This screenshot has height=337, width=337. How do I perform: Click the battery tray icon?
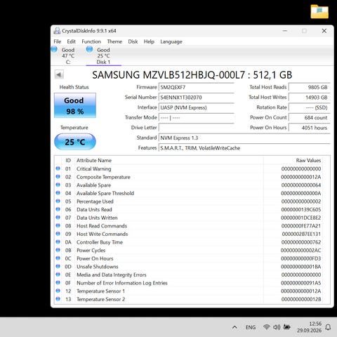tap(287, 327)
